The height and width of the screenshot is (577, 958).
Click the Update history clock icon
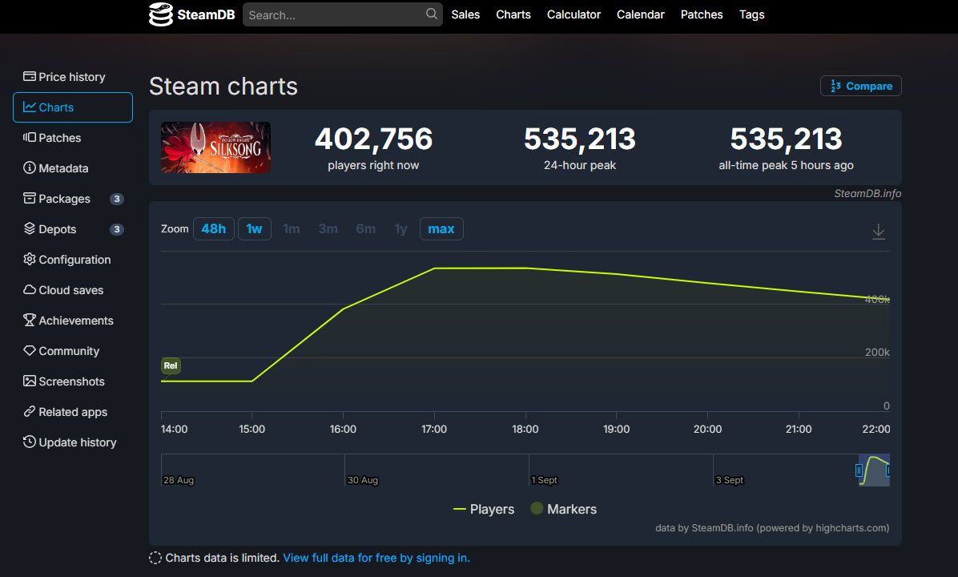pyautogui.click(x=30, y=442)
